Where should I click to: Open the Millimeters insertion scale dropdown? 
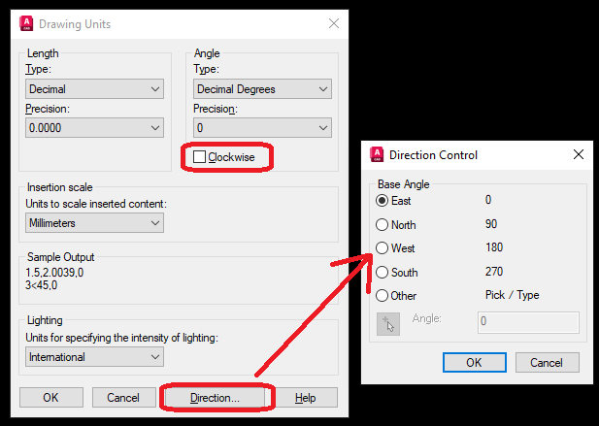pyautogui.click(x=94, y=223)
